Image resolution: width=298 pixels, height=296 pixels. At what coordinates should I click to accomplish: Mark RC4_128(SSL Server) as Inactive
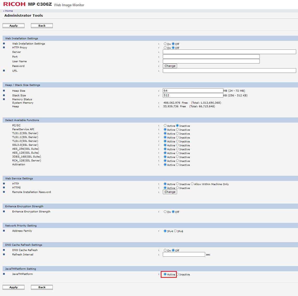[177, 161]
